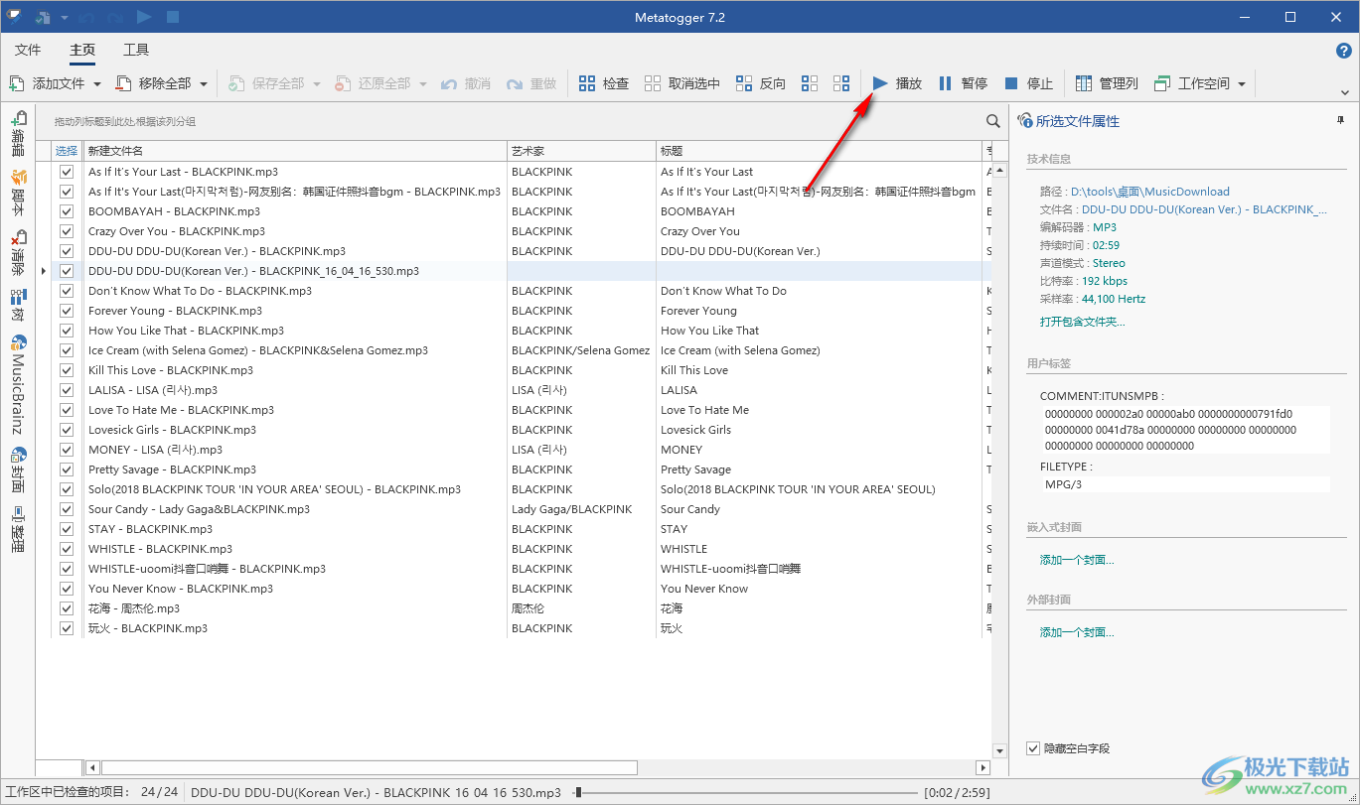Open the help question mark icon
The height and width of the screenshot is (805, 1360).
click(x=1343, y=50)
